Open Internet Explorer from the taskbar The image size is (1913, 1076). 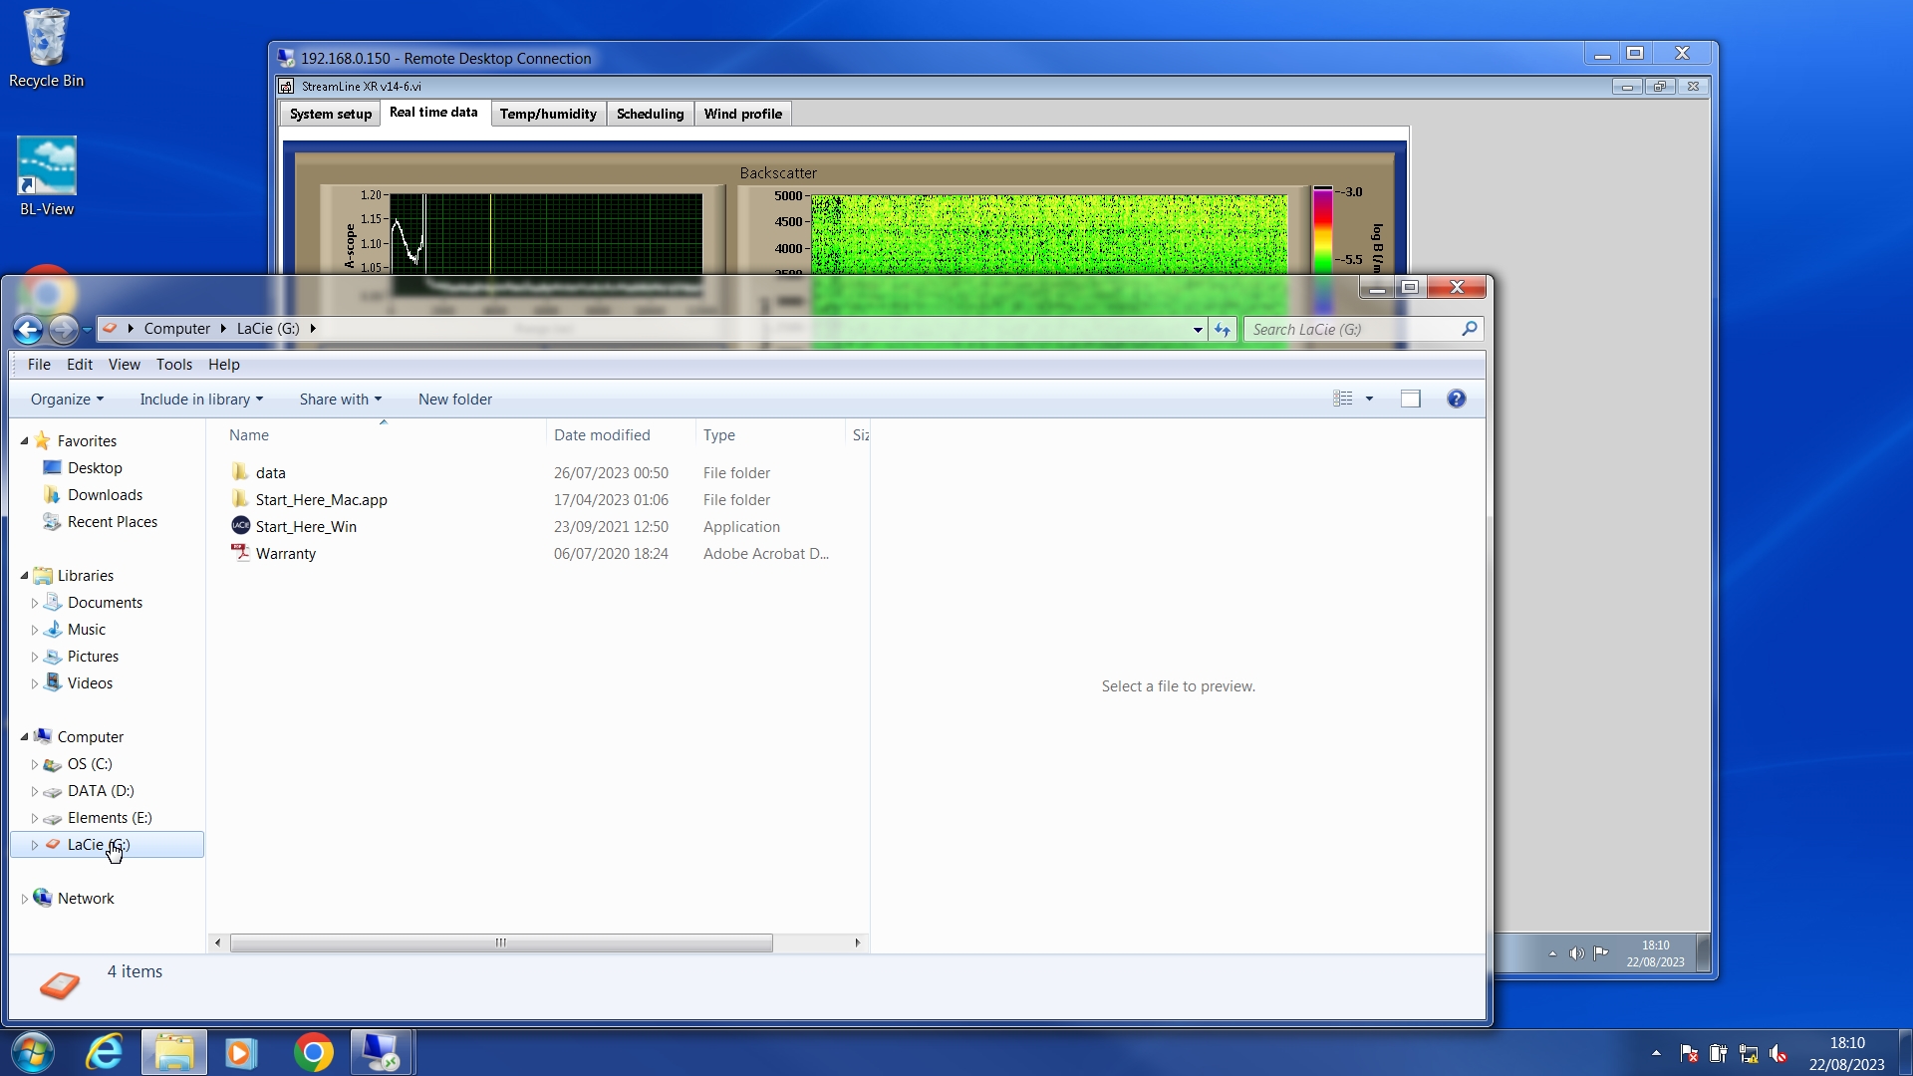point(105,1052)
